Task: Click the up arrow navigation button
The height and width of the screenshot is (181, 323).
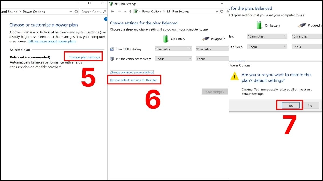Action: tap(130, 12)
